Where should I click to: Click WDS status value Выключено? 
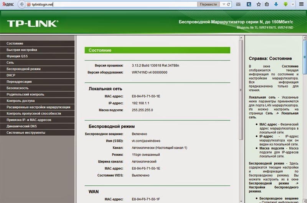pos(140,175)
